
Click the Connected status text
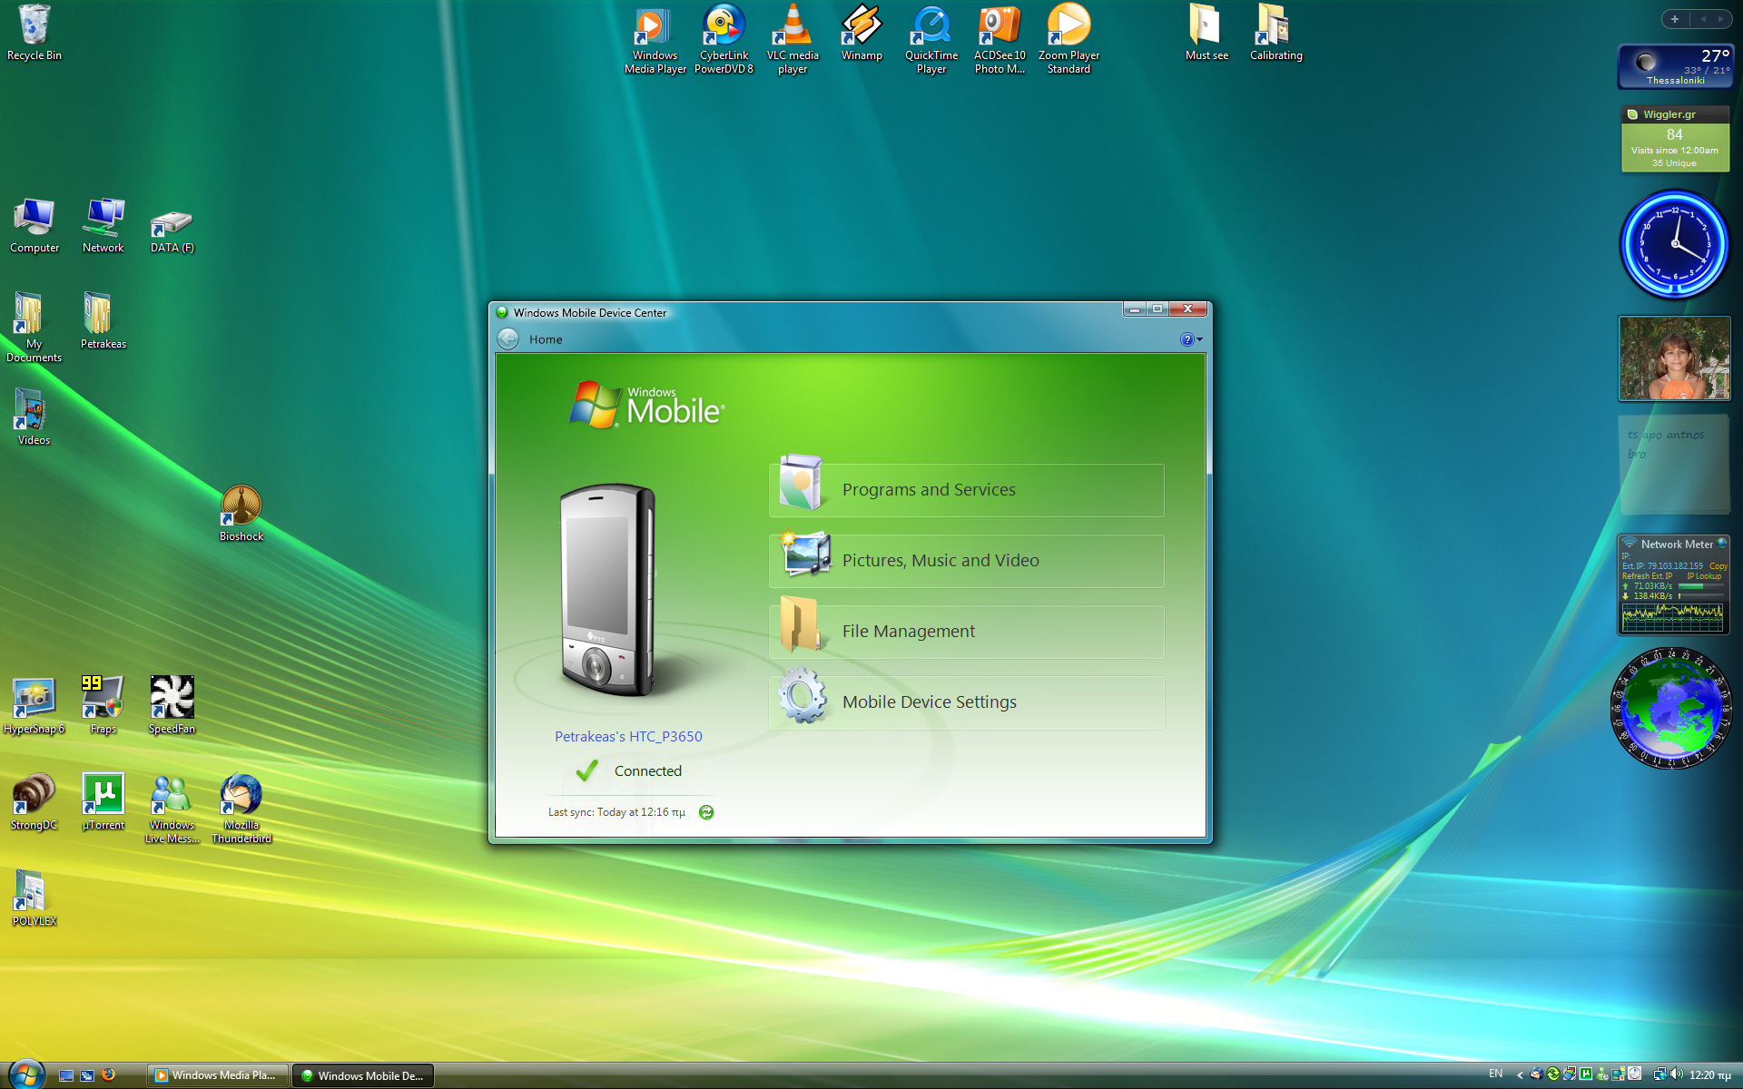click(x=648, y=771)
